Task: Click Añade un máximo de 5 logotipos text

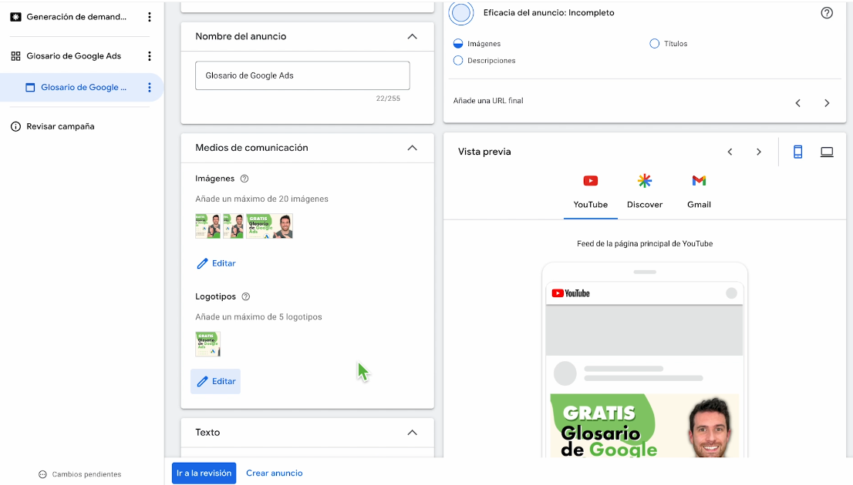Action: (258, 316)
